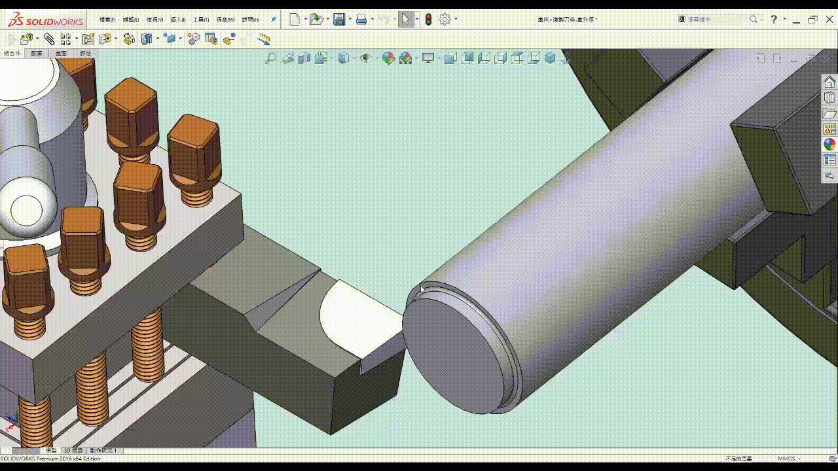Toggle the Hide/Show Items eye icon
This screenshot has height=471, width=838.
365,58
